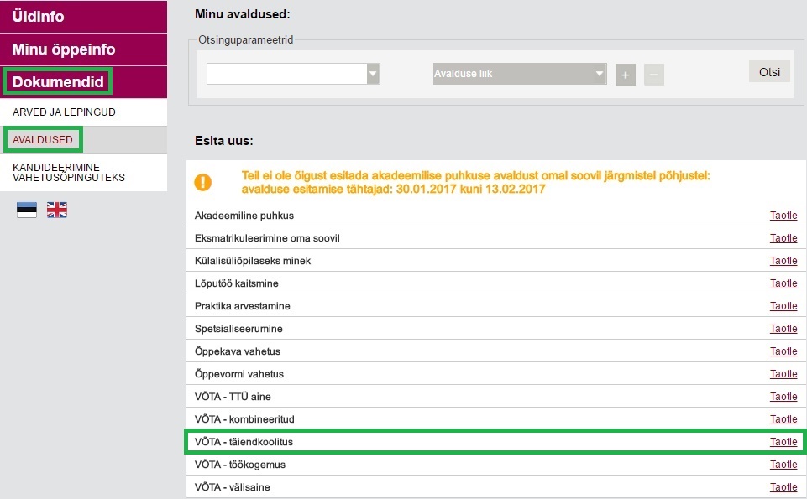Image resolution: width=807 pixels, height=499 pixels.
Task: Remove search parameter with minus button
Action: 653,75
